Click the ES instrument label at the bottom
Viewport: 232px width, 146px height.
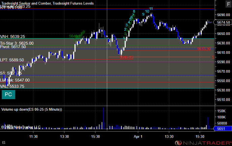pos(4,142)
